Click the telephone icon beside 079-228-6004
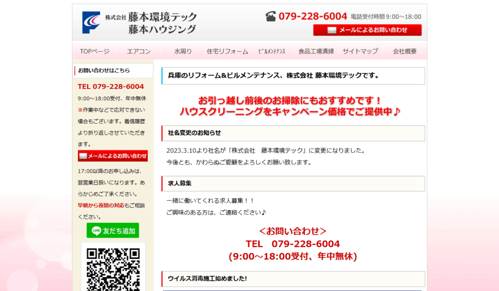Image resolution: width=499 pixels, height=291 pixels. (x=270, y=16)
